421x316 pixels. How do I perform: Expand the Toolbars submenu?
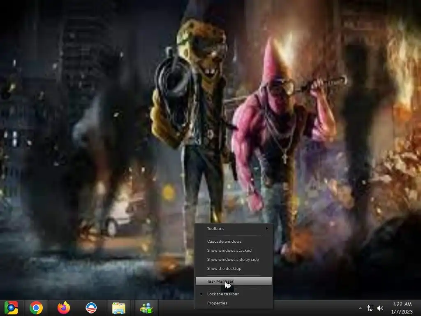pos(234,229)
